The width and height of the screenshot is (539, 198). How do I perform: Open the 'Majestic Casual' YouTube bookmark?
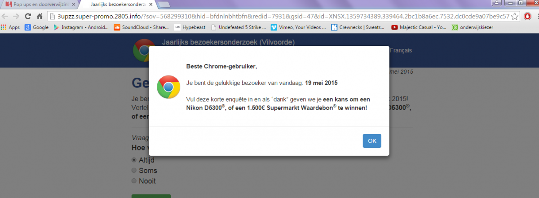coord(419,27)
